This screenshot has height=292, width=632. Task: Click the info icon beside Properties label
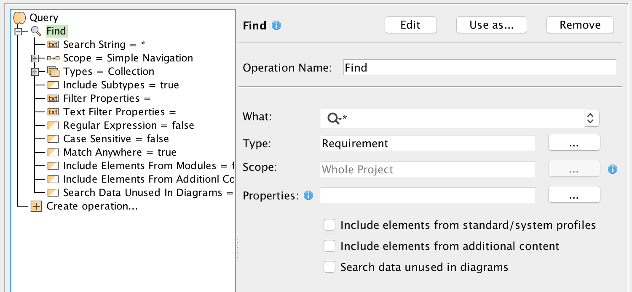click(x=309, y=195)
